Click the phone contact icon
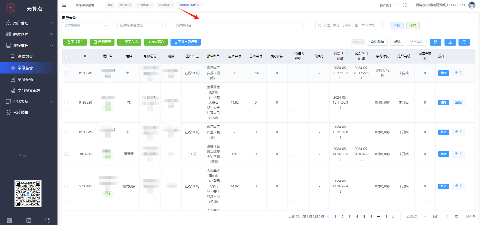Image resolution: width=480 pixels, height=225 pixels. coord(48,220)
